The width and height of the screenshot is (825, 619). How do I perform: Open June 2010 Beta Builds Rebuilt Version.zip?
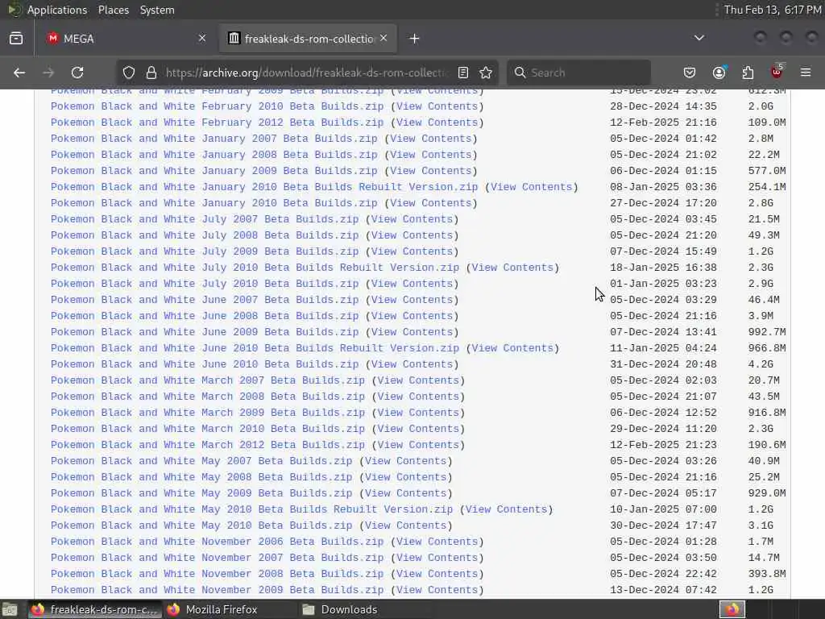[x=255, y=348]
